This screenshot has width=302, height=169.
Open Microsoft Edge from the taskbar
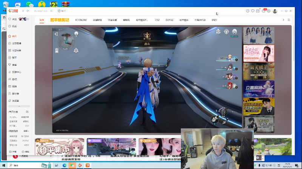tap(64, 165)
